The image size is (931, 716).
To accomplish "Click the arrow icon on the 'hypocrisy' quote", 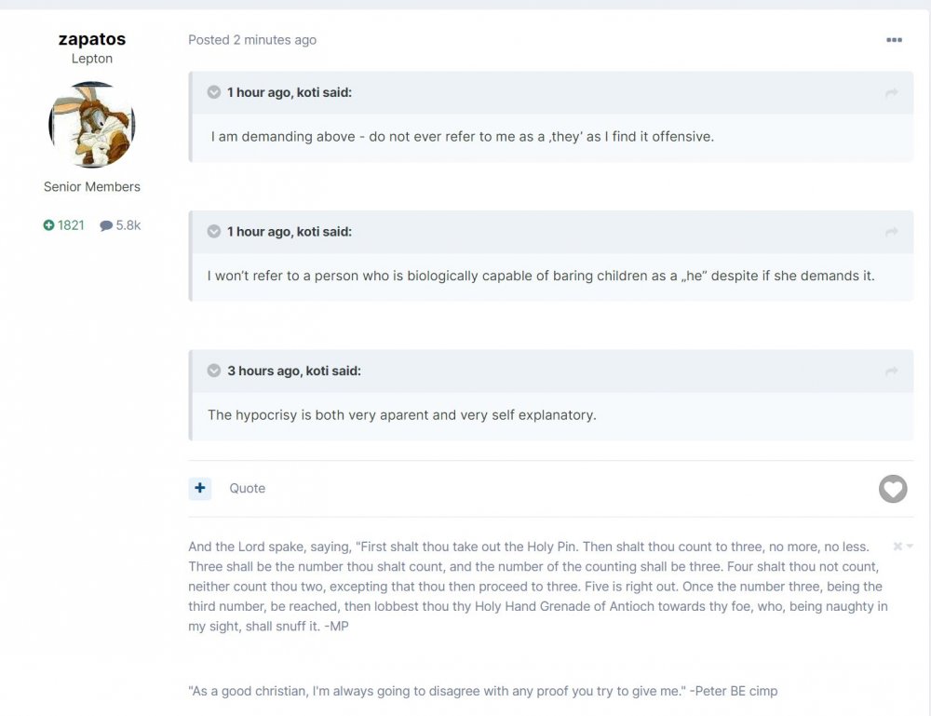I will (891, 372).
